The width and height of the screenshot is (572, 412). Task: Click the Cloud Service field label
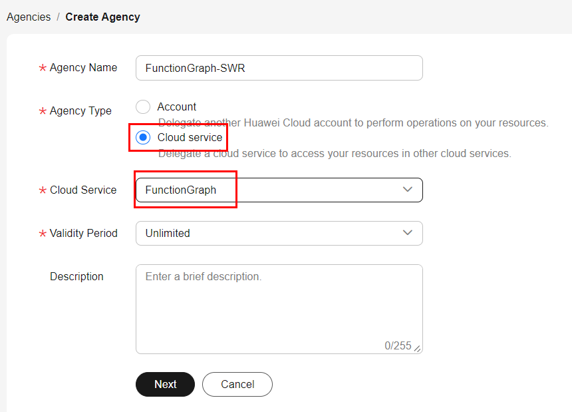click(83, 190)
